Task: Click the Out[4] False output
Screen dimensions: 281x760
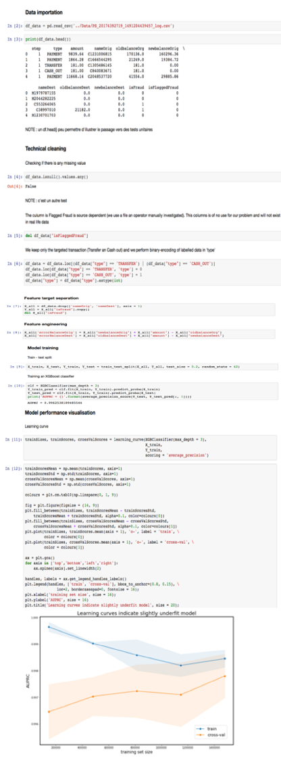Action: 30,185
